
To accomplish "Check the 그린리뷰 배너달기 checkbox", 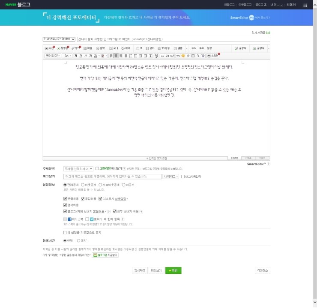I will tap(97, 168).
